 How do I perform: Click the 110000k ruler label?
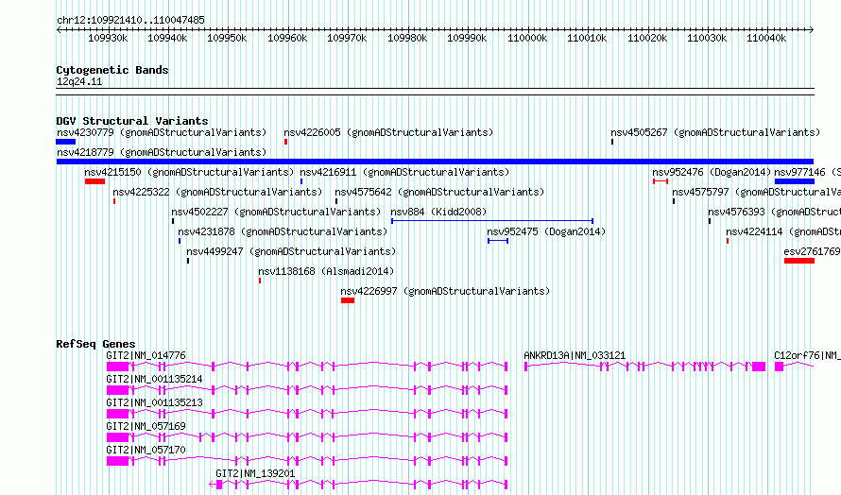point(527,38)
